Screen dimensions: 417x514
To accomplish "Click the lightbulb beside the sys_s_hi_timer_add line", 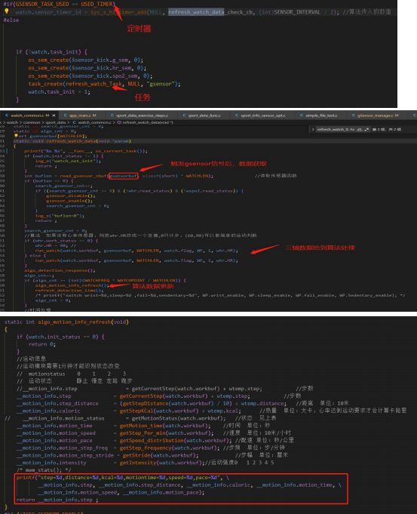I will tap(6, 11).
